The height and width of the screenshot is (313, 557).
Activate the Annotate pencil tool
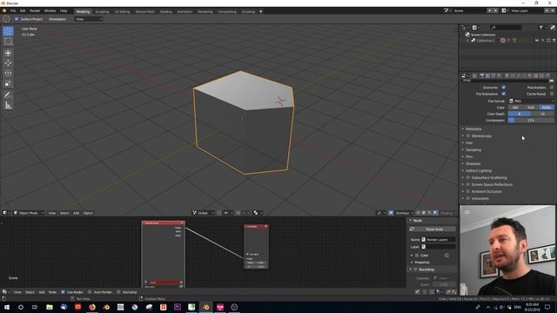pos(8,95)
